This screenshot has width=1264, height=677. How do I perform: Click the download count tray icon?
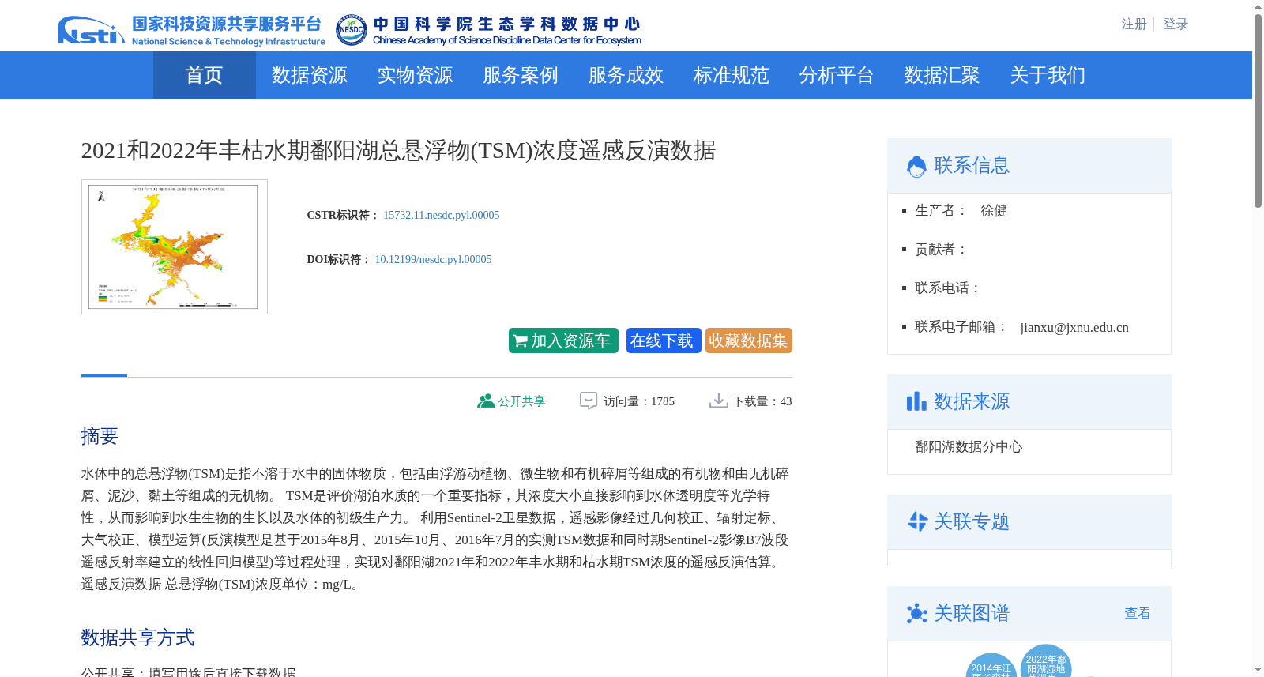pos(718,401)
